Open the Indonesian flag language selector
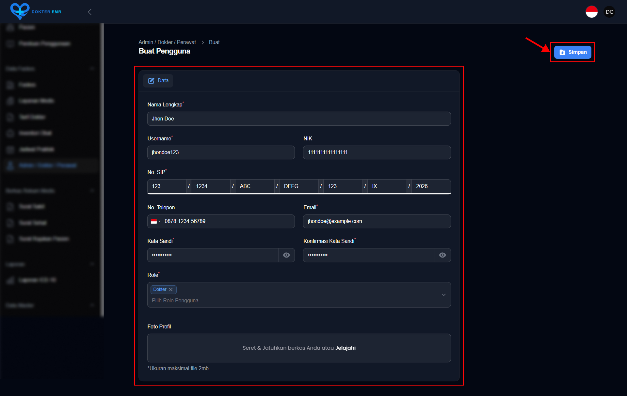 591,12
